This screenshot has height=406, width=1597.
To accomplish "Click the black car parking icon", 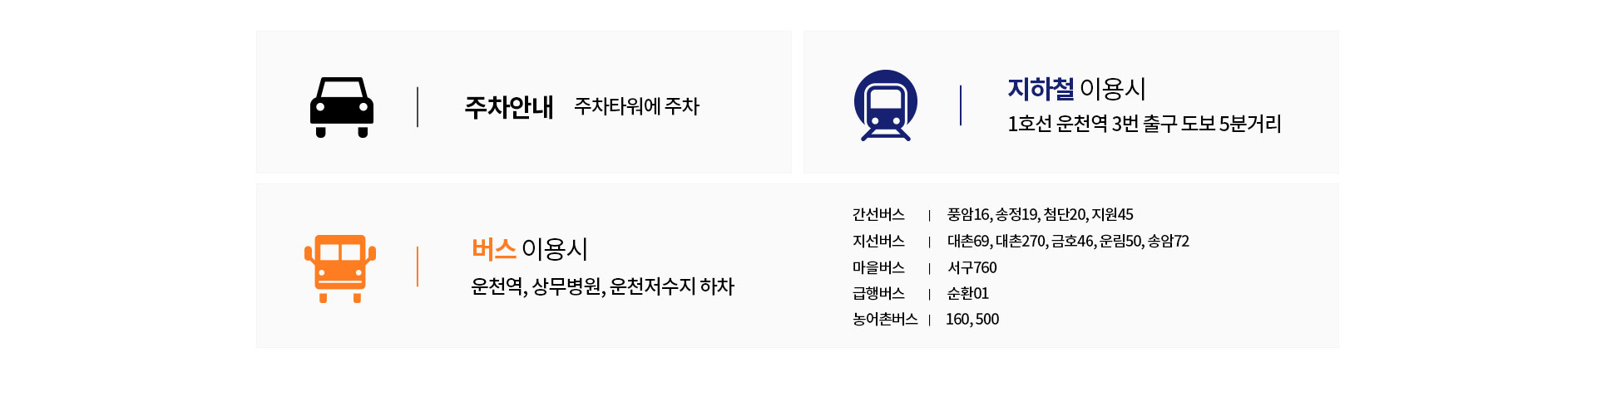I will tap(342, 107).
